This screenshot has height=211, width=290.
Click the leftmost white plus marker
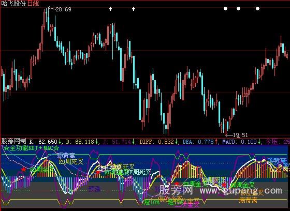(110, 9)
